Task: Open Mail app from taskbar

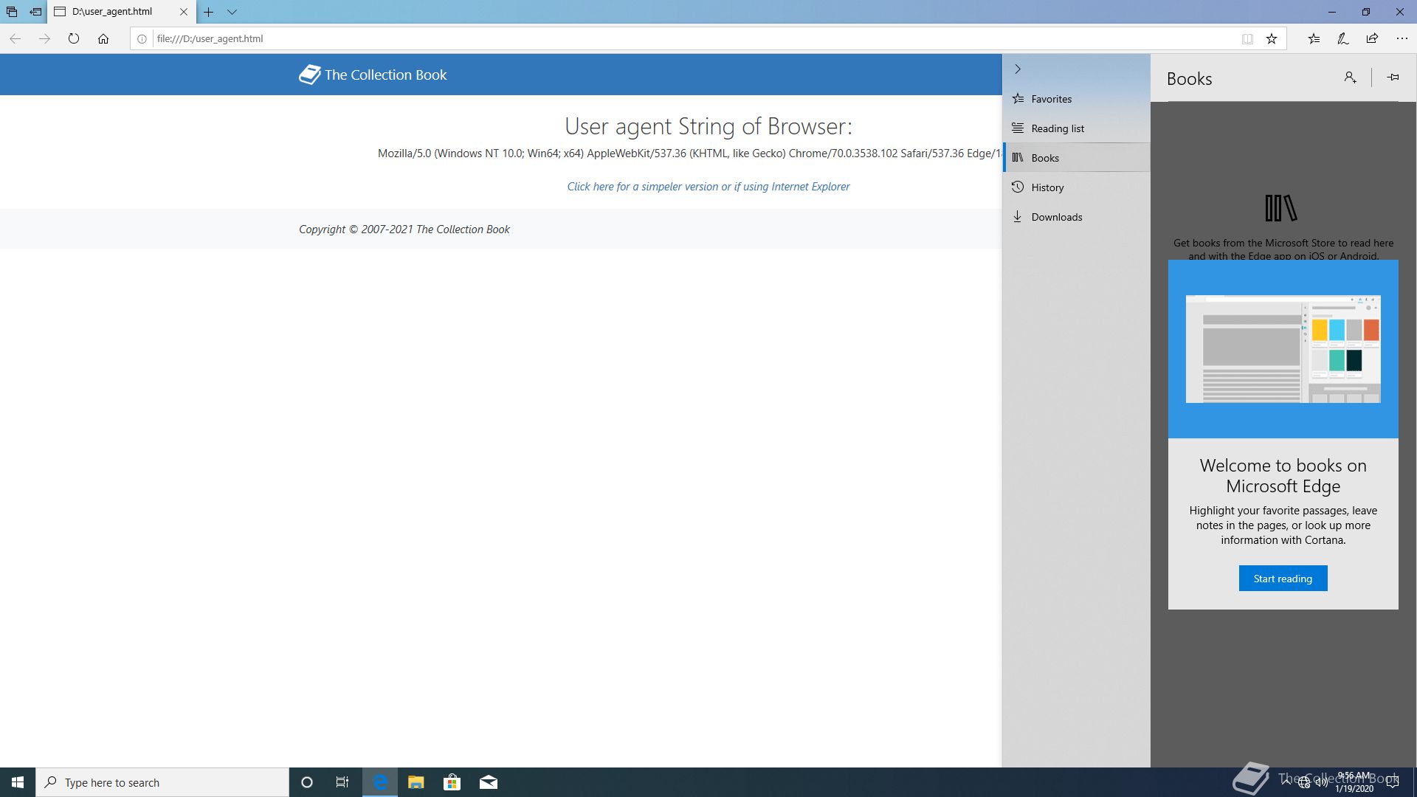Action: [488, 782]
